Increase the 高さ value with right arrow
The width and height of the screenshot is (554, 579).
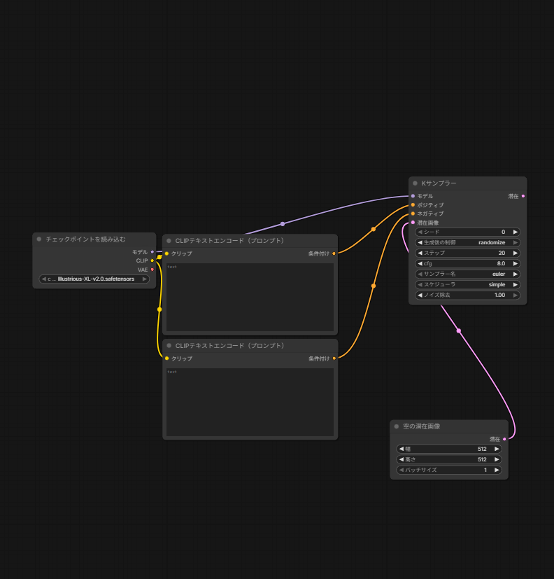tap(497, 459)
